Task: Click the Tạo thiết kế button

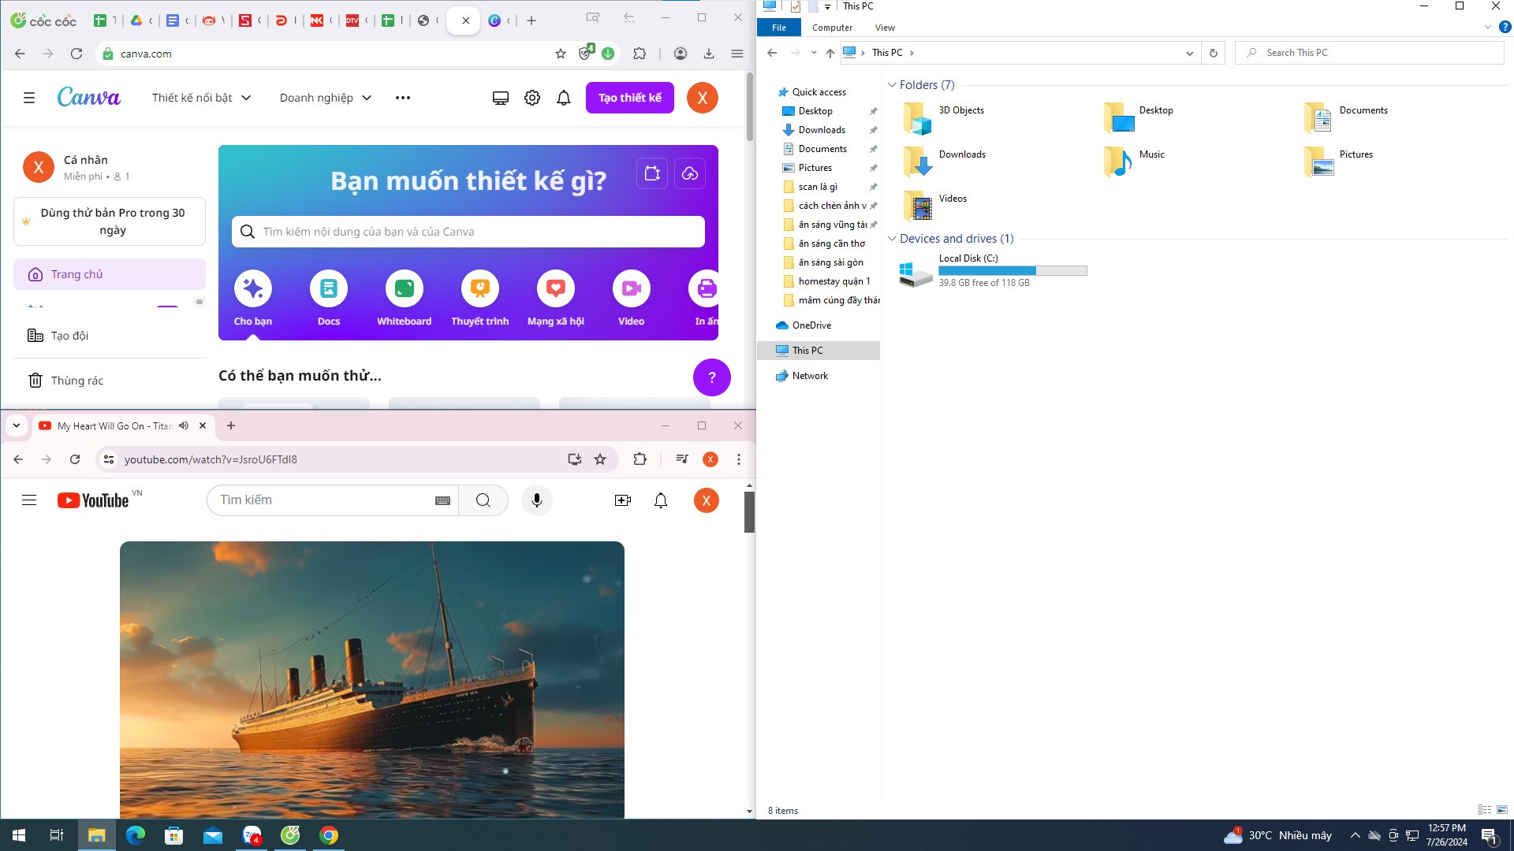Action: [x=630, y=98]
